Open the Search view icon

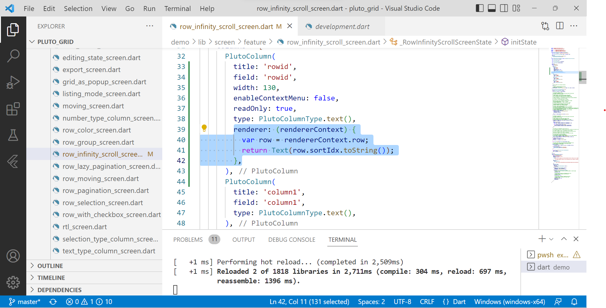click(x=13, y=56)
